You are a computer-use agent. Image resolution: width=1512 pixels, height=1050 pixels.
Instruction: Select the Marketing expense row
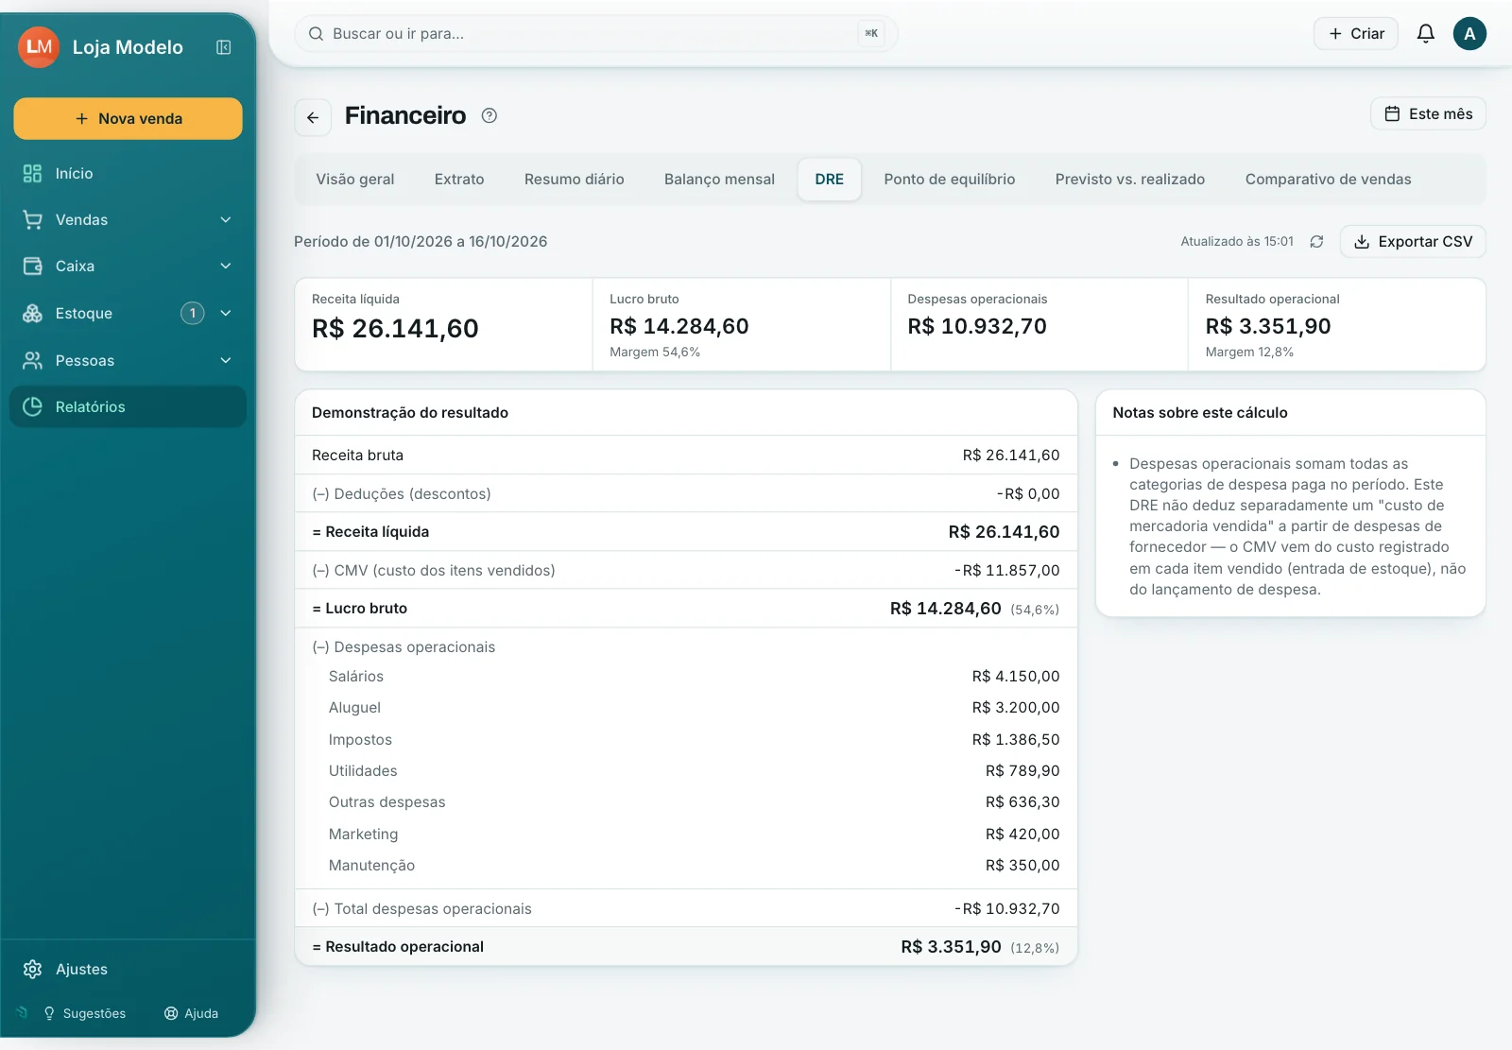pos(686,835)
